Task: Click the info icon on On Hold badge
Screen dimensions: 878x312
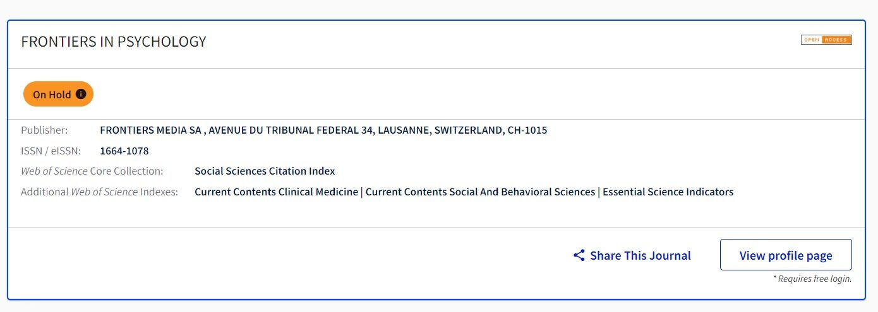Action: tap(81, 94)
